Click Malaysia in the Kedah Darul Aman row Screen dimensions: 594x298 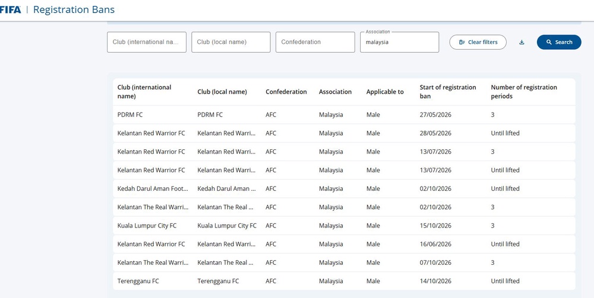coord(331,189)
